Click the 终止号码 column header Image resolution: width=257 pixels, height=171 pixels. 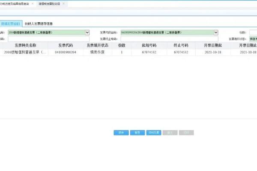pos(181,45)
